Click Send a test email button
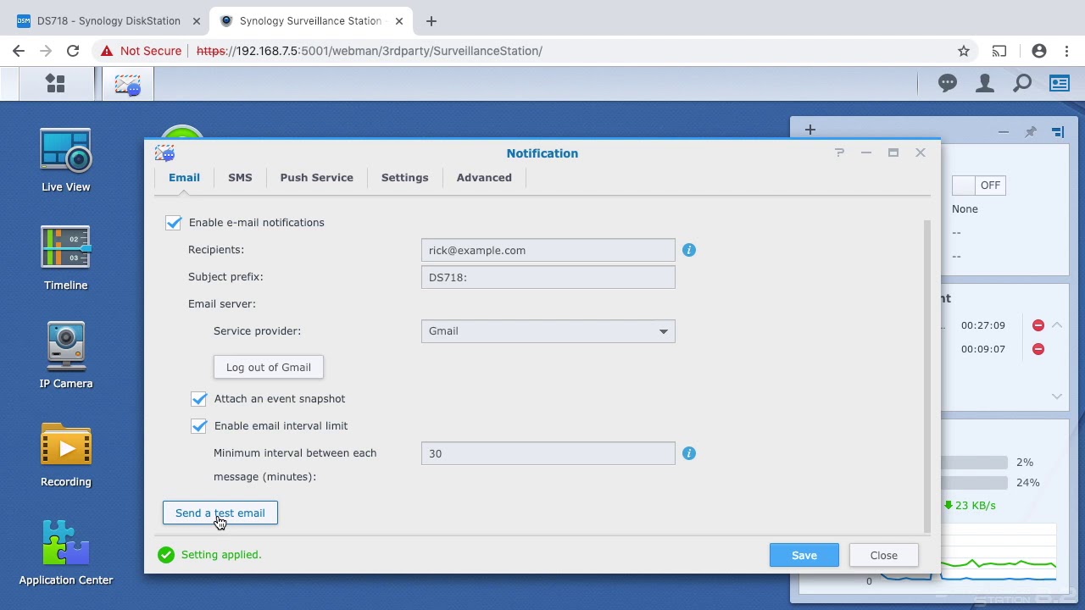The width and height of the screenshot is (1085, 610). [220, 513]
